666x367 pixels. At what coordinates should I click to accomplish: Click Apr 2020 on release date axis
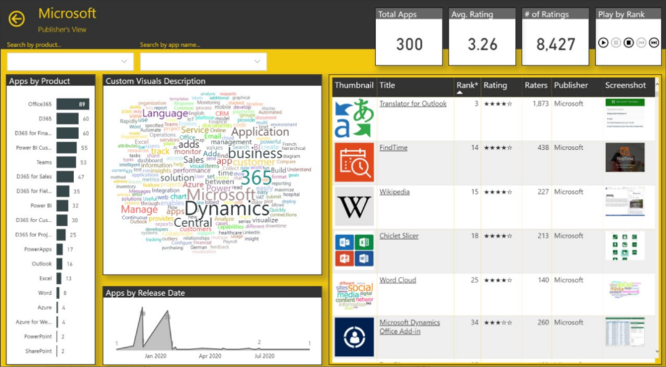[x=210, y=356]
